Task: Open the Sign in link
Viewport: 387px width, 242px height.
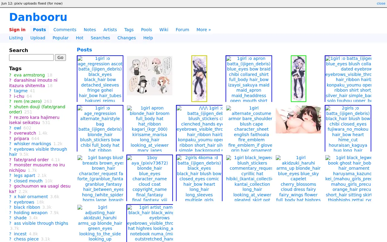Action: pos(17,30)
